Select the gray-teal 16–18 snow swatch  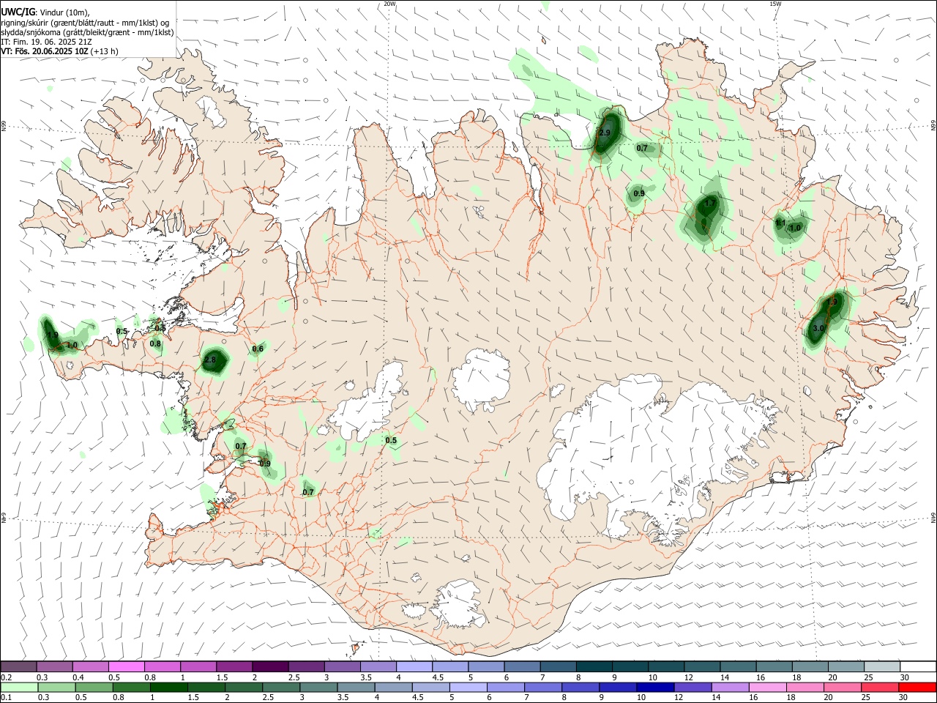774,666
